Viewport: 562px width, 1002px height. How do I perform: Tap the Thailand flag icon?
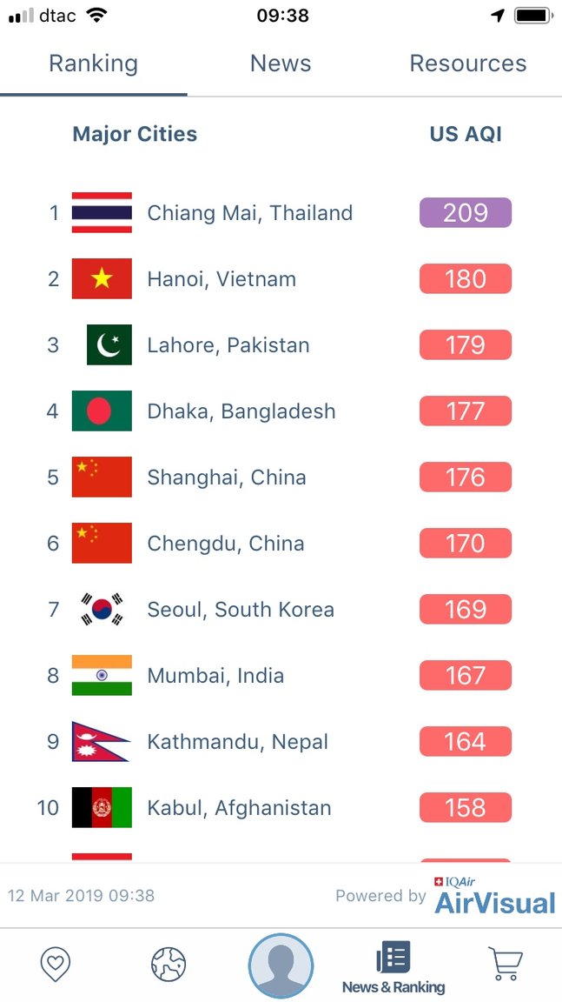102,213
